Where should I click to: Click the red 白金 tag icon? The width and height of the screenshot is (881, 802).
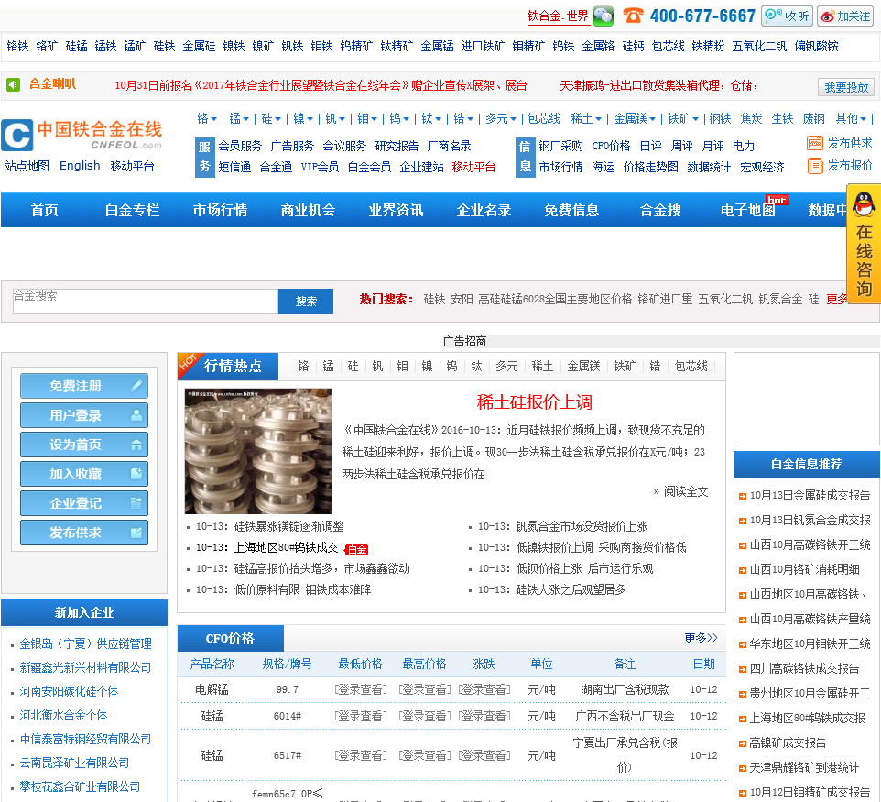pyautogui.click(x=356, y=549)
